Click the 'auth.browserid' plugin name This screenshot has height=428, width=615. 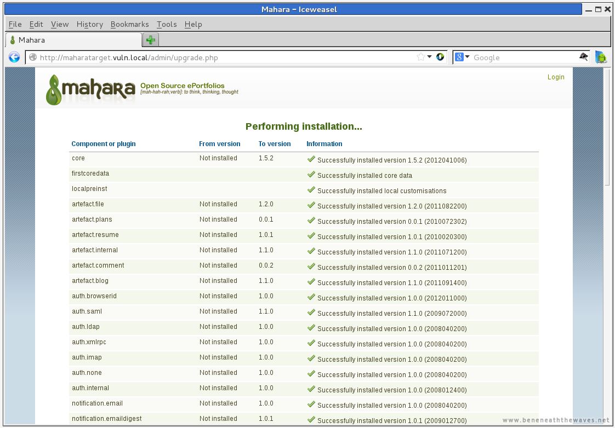[x=94, y=296]
